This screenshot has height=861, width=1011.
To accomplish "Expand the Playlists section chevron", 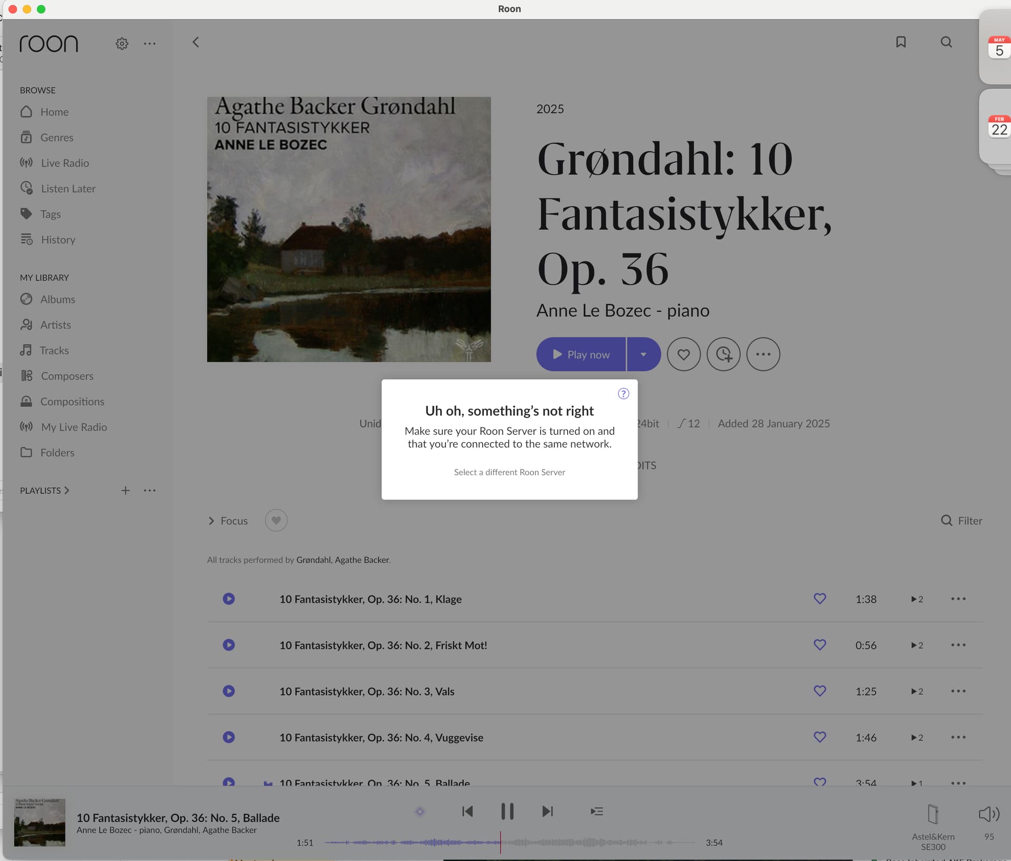I will coord(66,491).
